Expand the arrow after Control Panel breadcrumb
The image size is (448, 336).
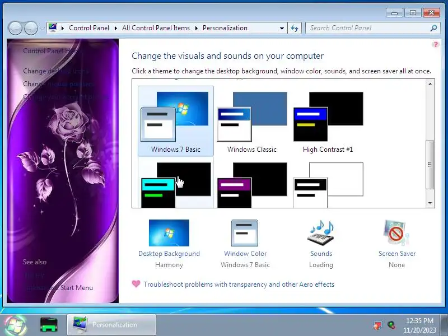click(115, 28)
